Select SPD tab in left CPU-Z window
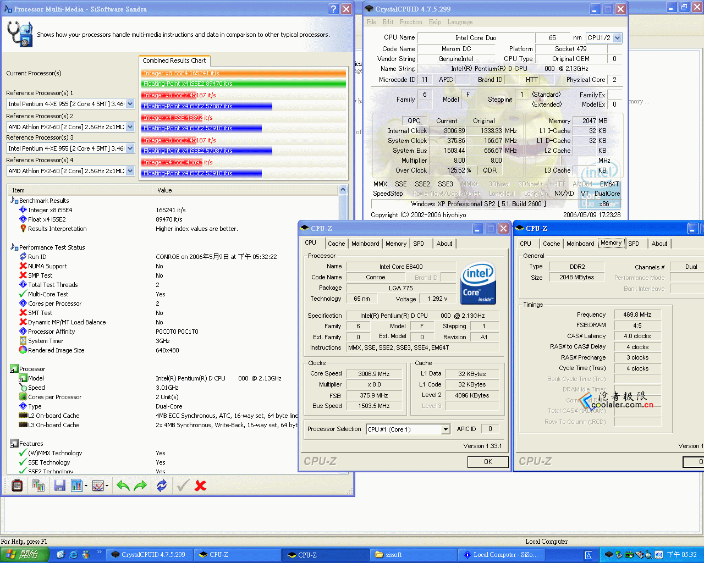Viewport: 704px width, 563px height. [419, 244]
